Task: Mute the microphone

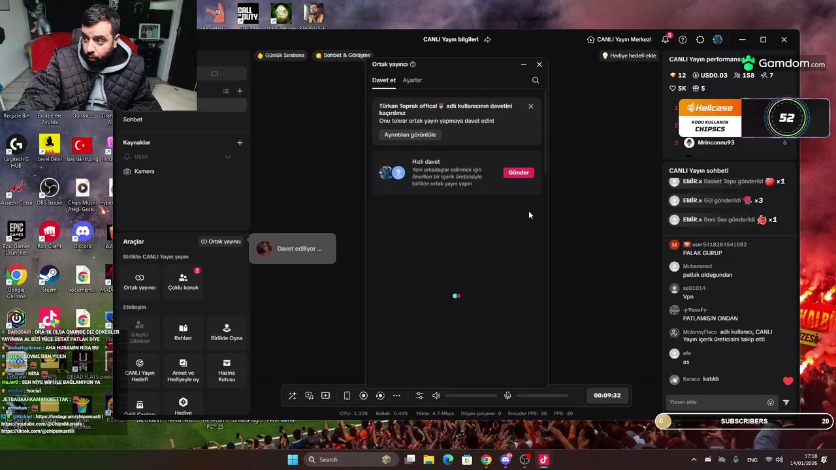Action: coord(507,396)
